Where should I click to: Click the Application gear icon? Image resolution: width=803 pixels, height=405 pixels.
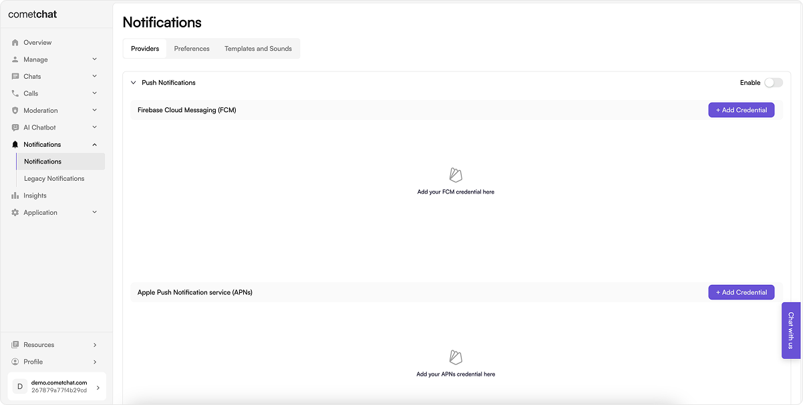click(15, 212)
